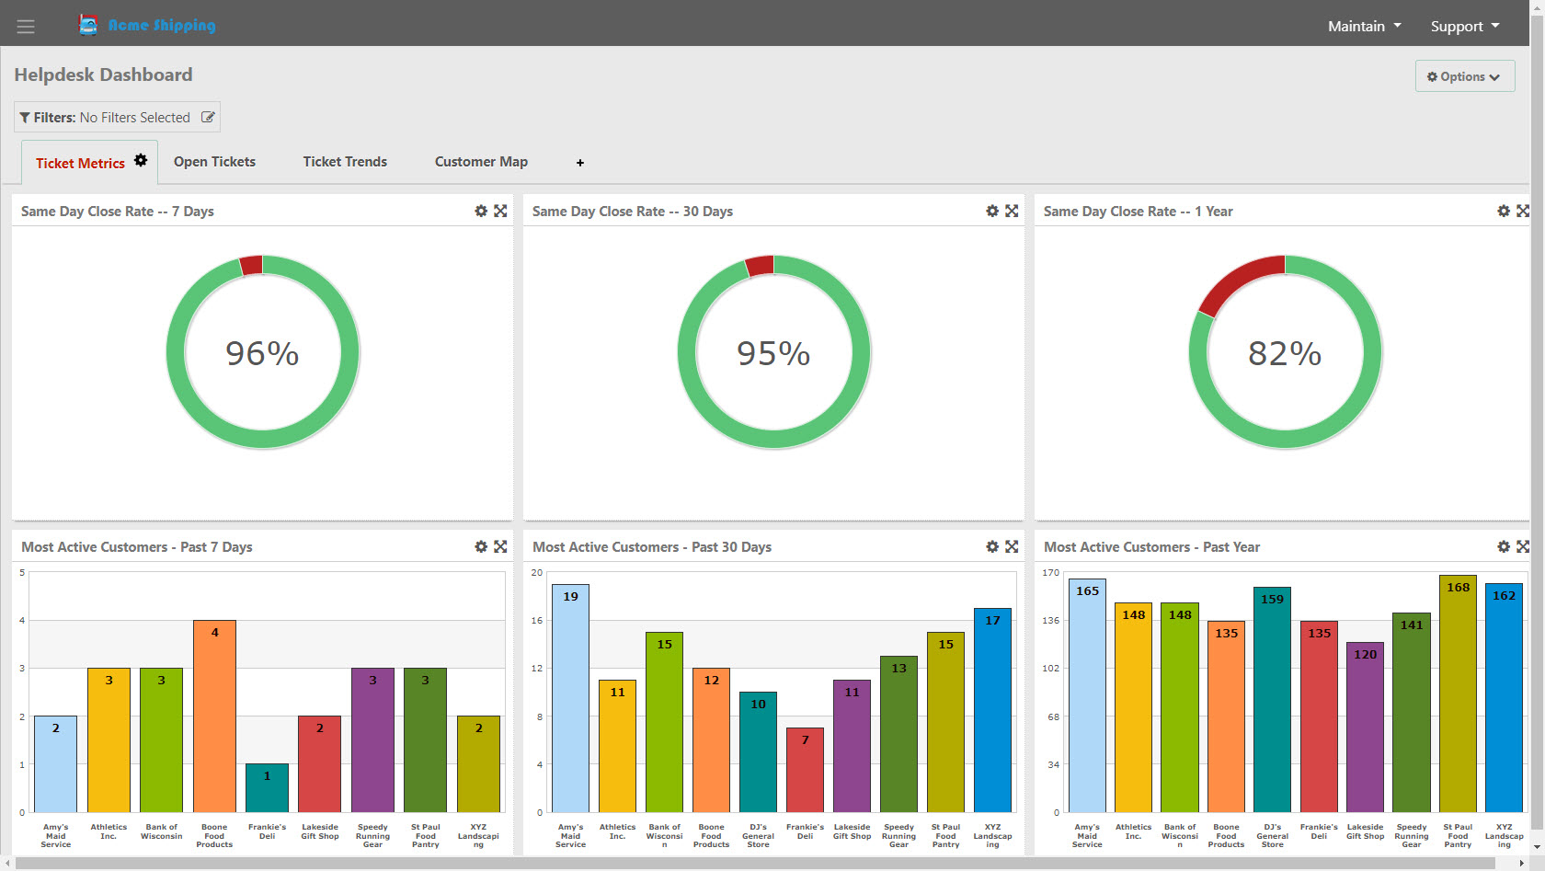Open the Options dropdown button
This screenshot has height=871, width=1545.
tap(1464, 76)
